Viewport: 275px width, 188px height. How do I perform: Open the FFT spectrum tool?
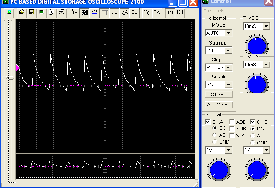click(x=74, y=13)
